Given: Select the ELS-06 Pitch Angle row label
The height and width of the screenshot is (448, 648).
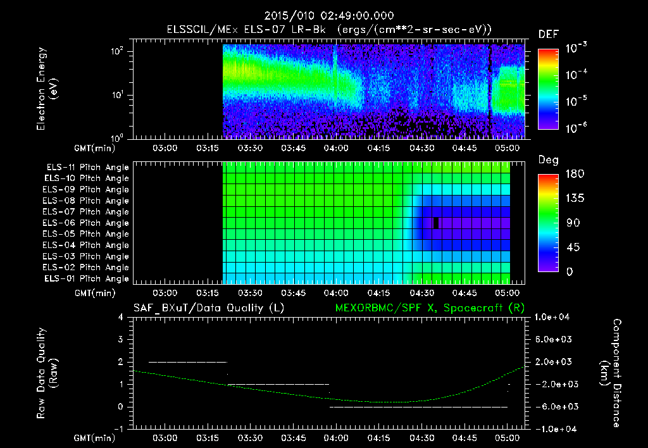Looking at the screenshot, I should (x=86, y=223).
